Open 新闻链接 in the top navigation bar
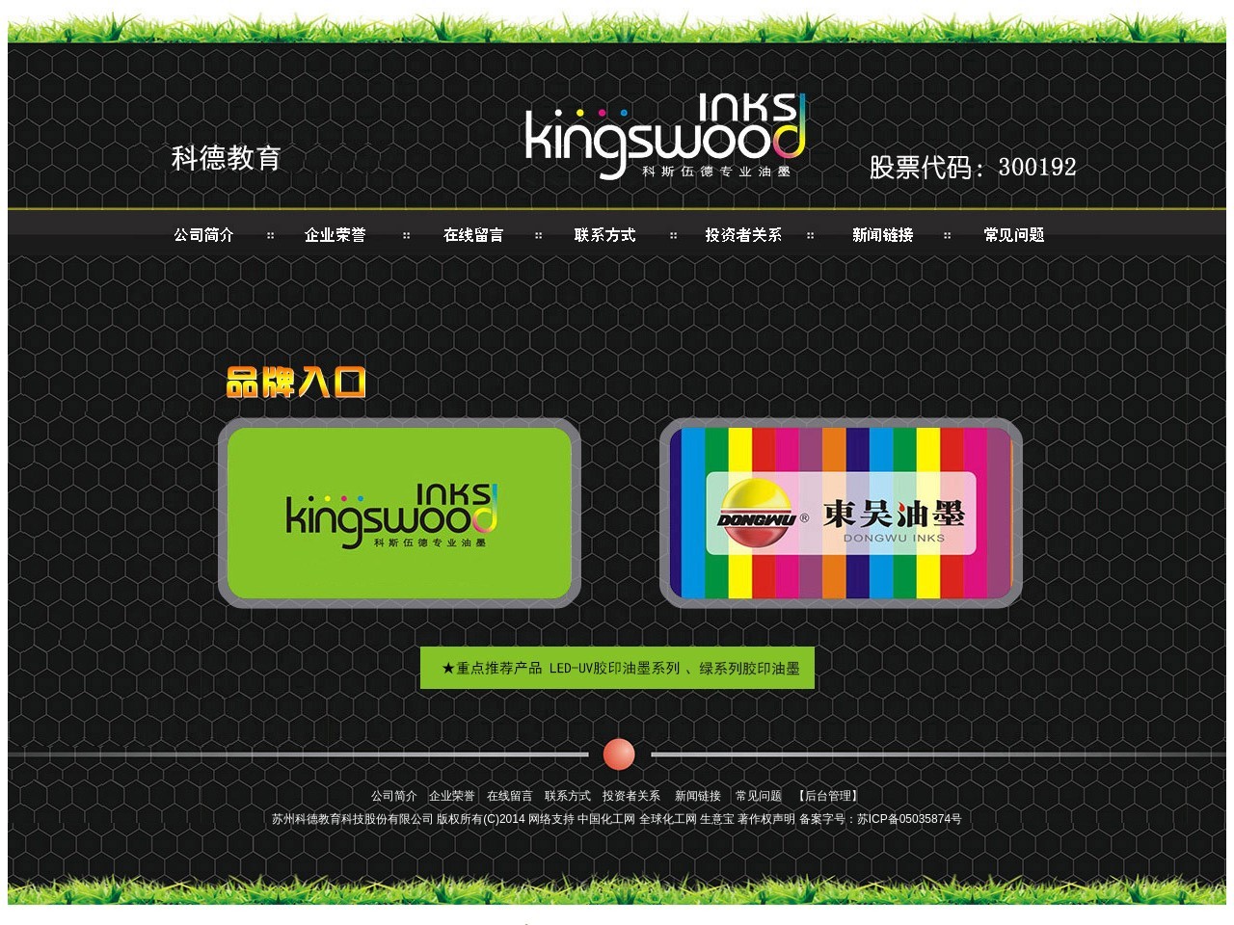 (x=883, y=235)
